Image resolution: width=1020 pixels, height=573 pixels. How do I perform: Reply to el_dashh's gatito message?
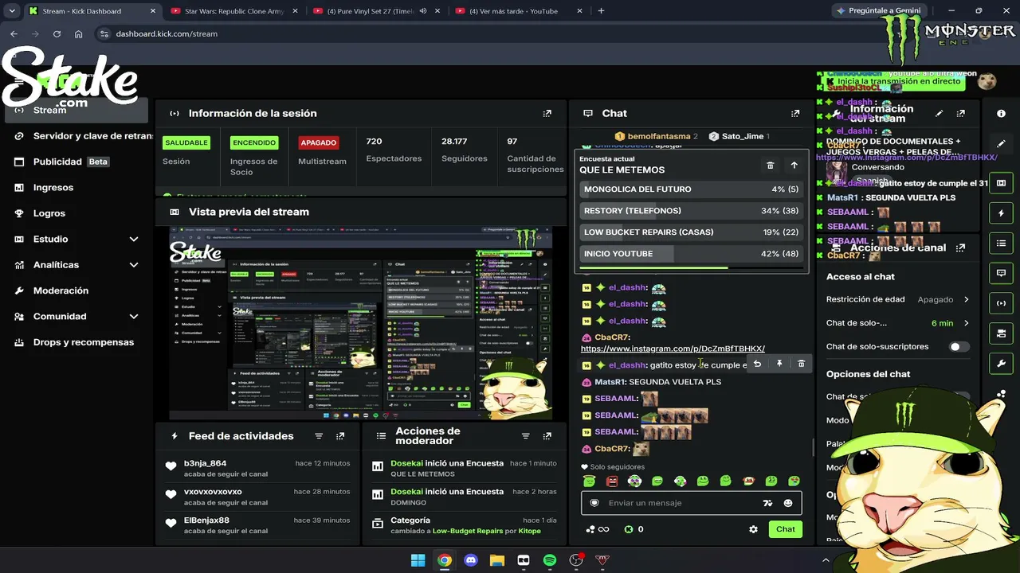(x=757, y=364)
